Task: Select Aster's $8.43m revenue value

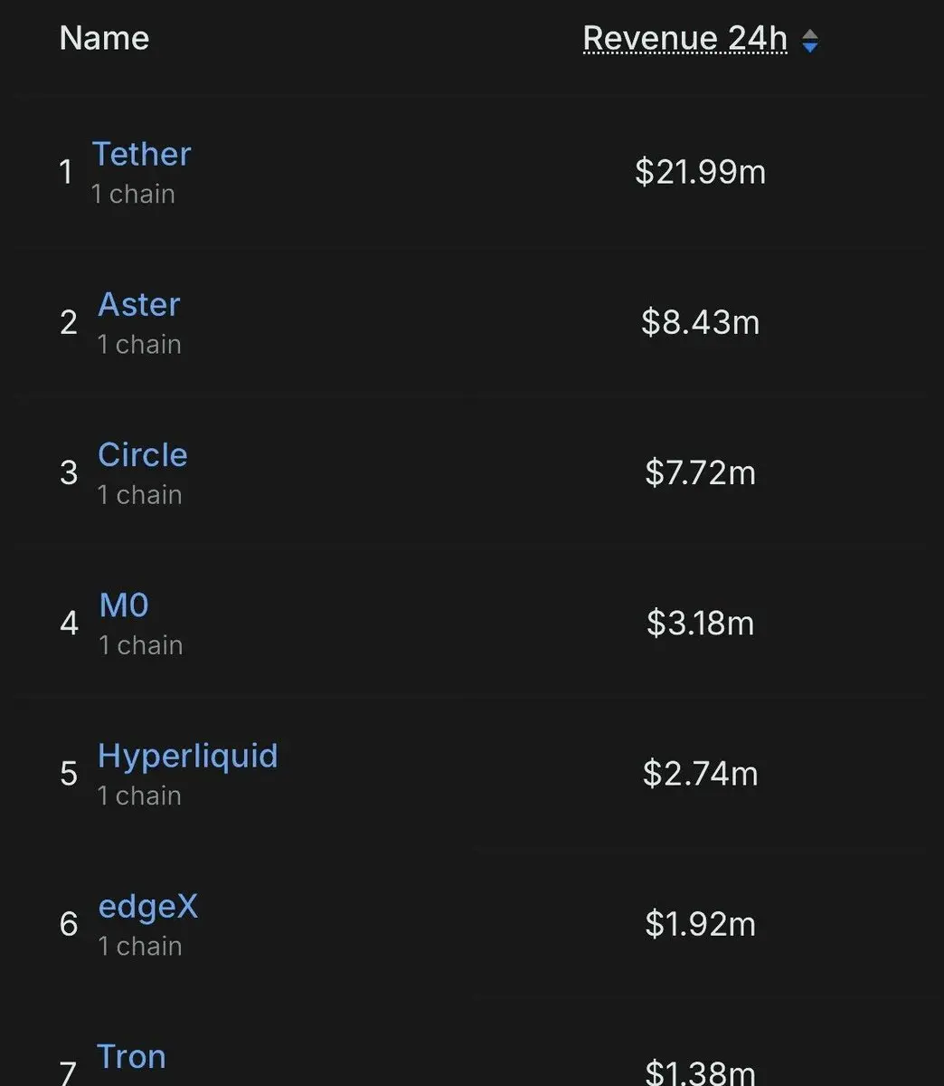Action: coord(700,322)
